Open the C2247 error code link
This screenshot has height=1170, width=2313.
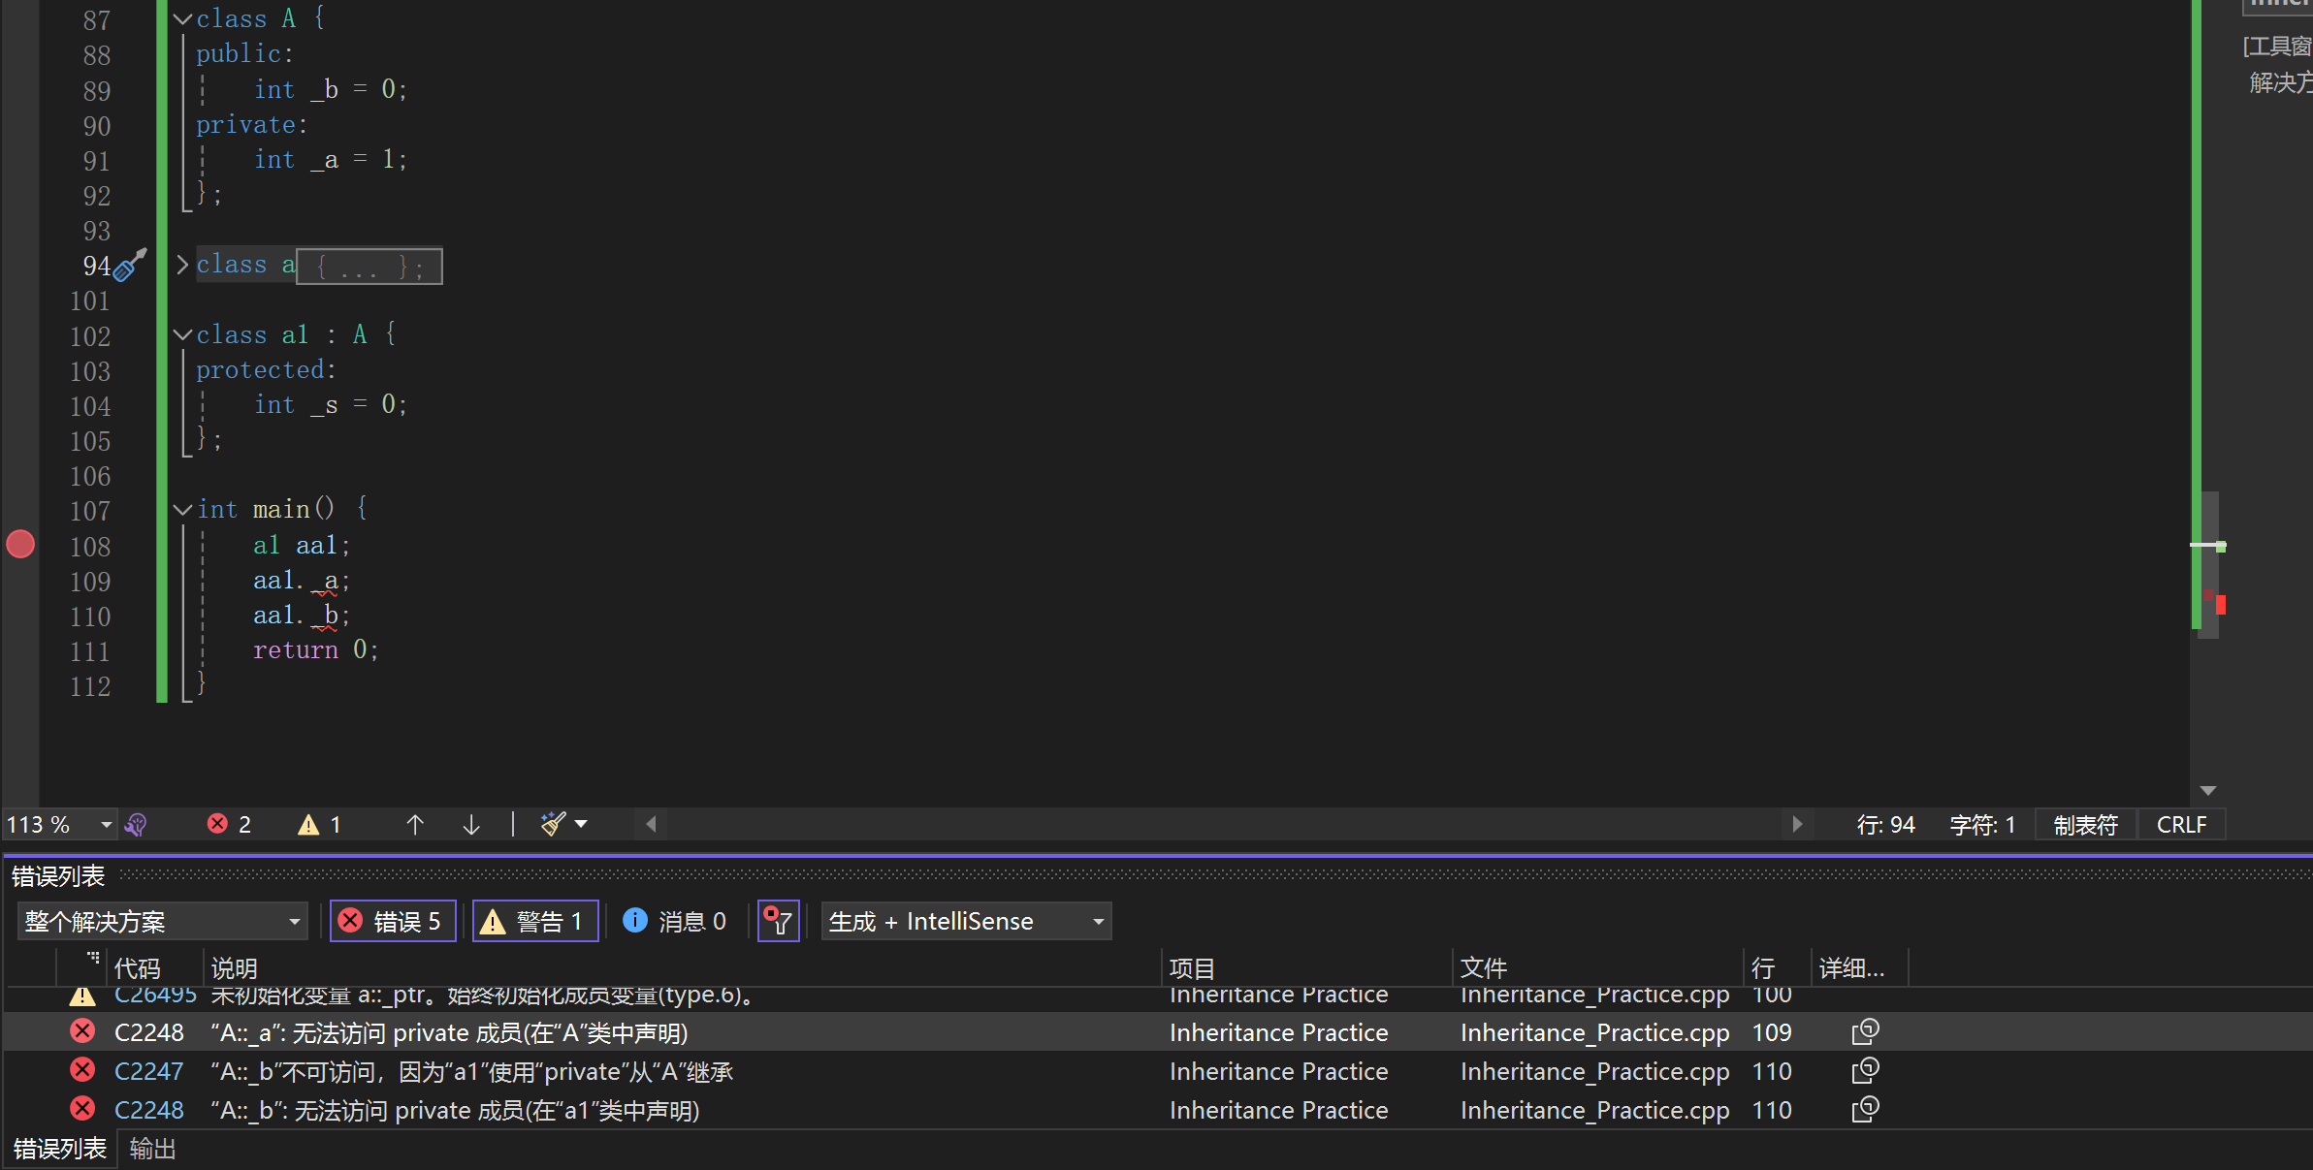coord(148,1071)
